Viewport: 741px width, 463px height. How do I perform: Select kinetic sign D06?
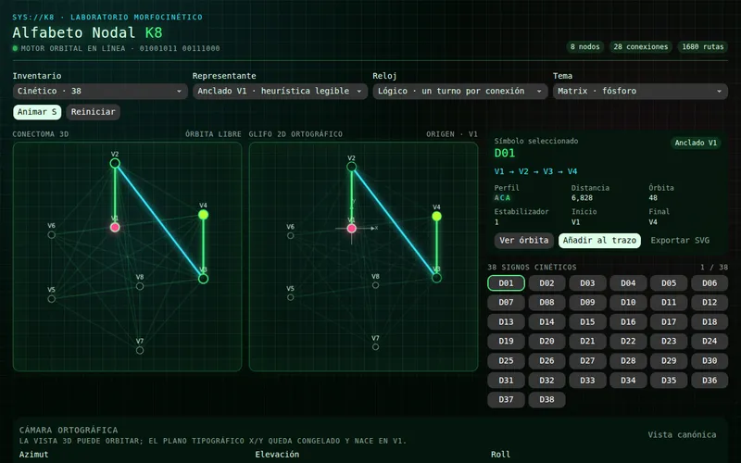(x=710, y=283)
